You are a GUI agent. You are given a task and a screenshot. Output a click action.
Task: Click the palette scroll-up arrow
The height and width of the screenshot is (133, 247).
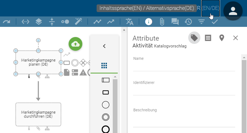[115, 77]
